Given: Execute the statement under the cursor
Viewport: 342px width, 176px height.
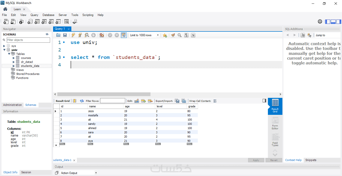Looking at the screenshot, I should 80,35.
